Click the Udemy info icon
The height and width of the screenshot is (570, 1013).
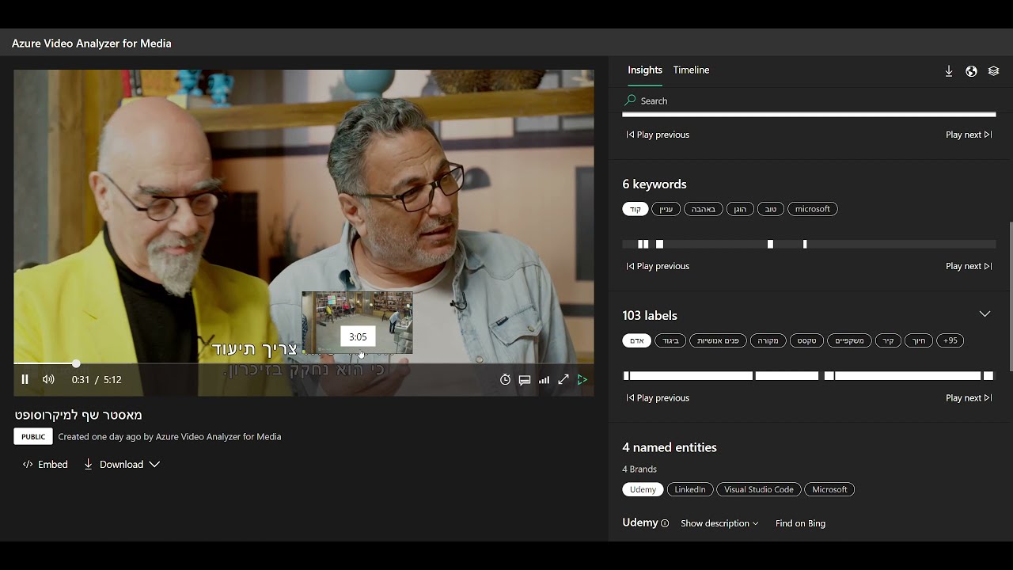[x=665, y=523]
